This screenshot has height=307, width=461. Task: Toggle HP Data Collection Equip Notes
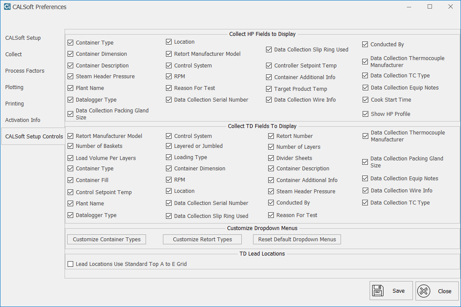[365, 87]
